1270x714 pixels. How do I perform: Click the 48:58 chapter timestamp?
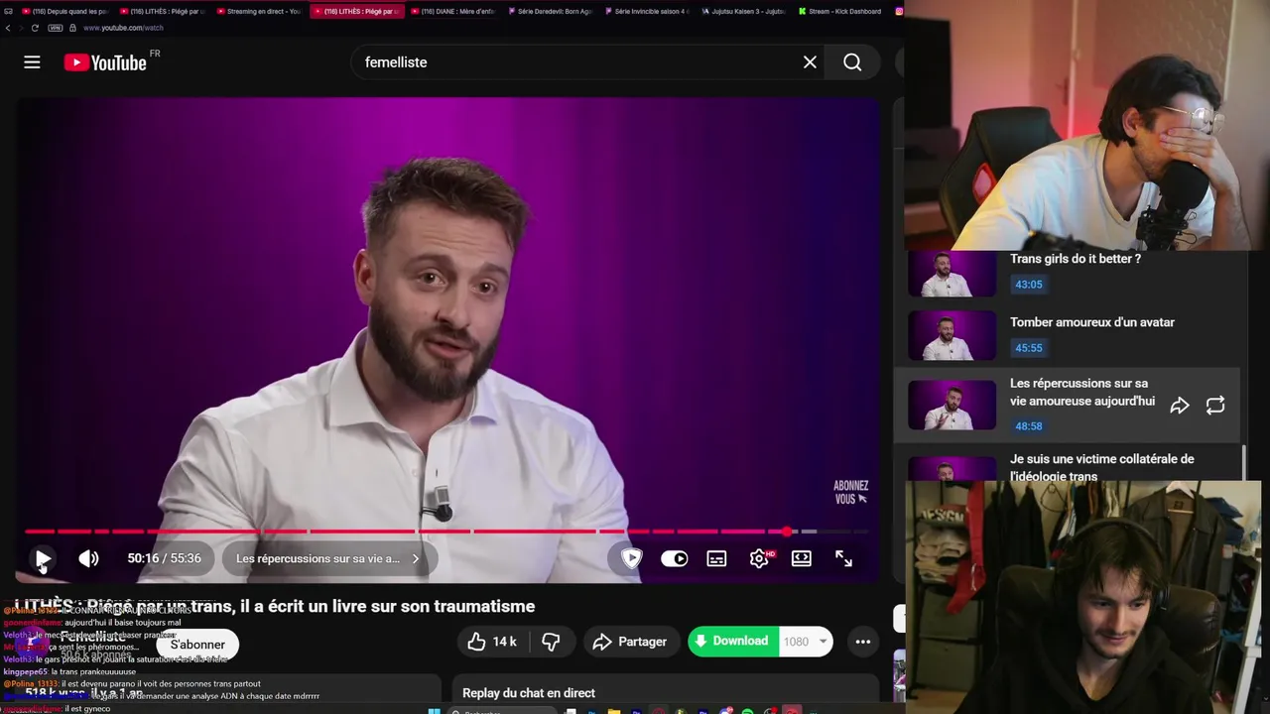(1029, 426)
